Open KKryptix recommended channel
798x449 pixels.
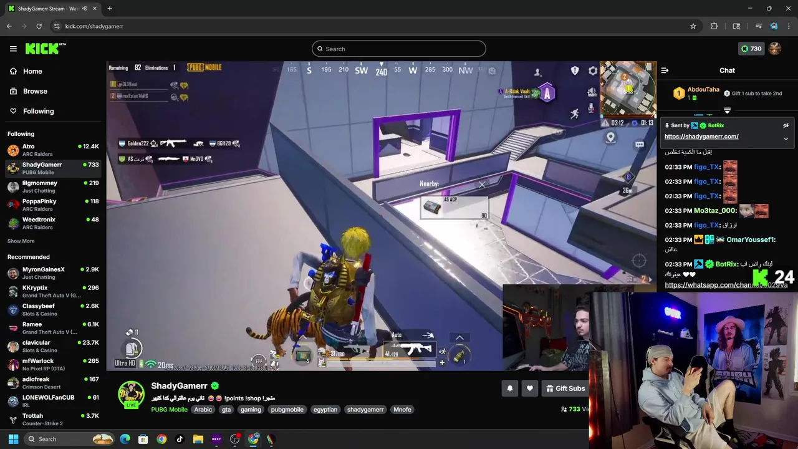click(53, 291)
